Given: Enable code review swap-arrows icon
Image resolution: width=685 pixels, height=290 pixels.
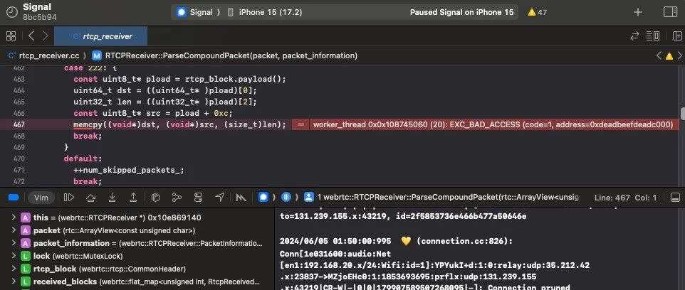Looking at the screenshot, I should point(634,36).
